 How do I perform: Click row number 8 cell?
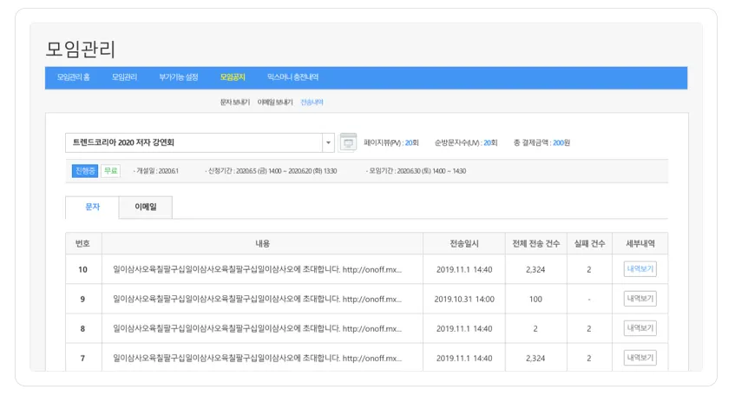pos(83,329)
